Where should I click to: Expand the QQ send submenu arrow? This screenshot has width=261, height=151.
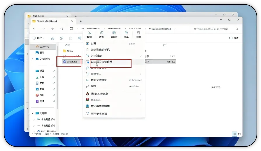pyautogui.click(x=141, y=94)
